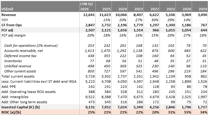Select Other long term assets value 473
208x115 pixels.
click(x=91, y=102)
